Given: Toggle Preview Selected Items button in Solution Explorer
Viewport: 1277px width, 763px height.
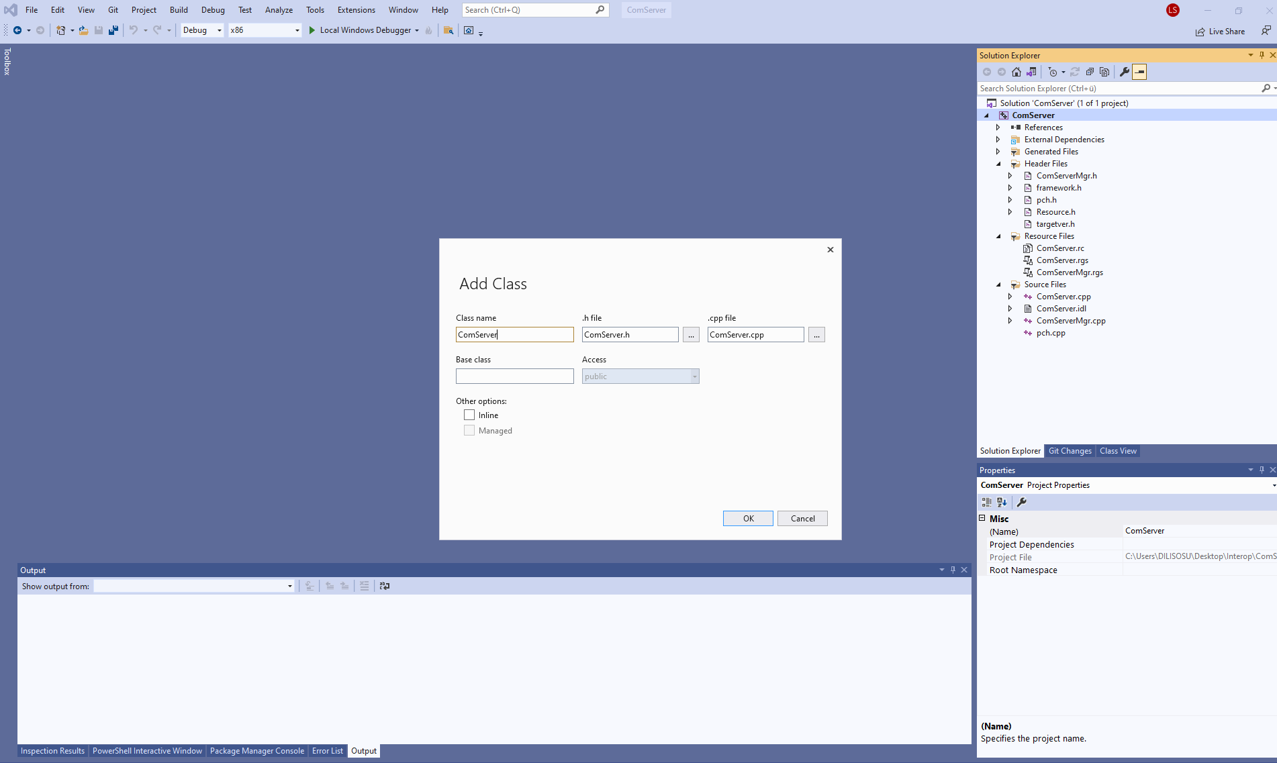Looking at the screenshot, I should [x=1139, y=72].
